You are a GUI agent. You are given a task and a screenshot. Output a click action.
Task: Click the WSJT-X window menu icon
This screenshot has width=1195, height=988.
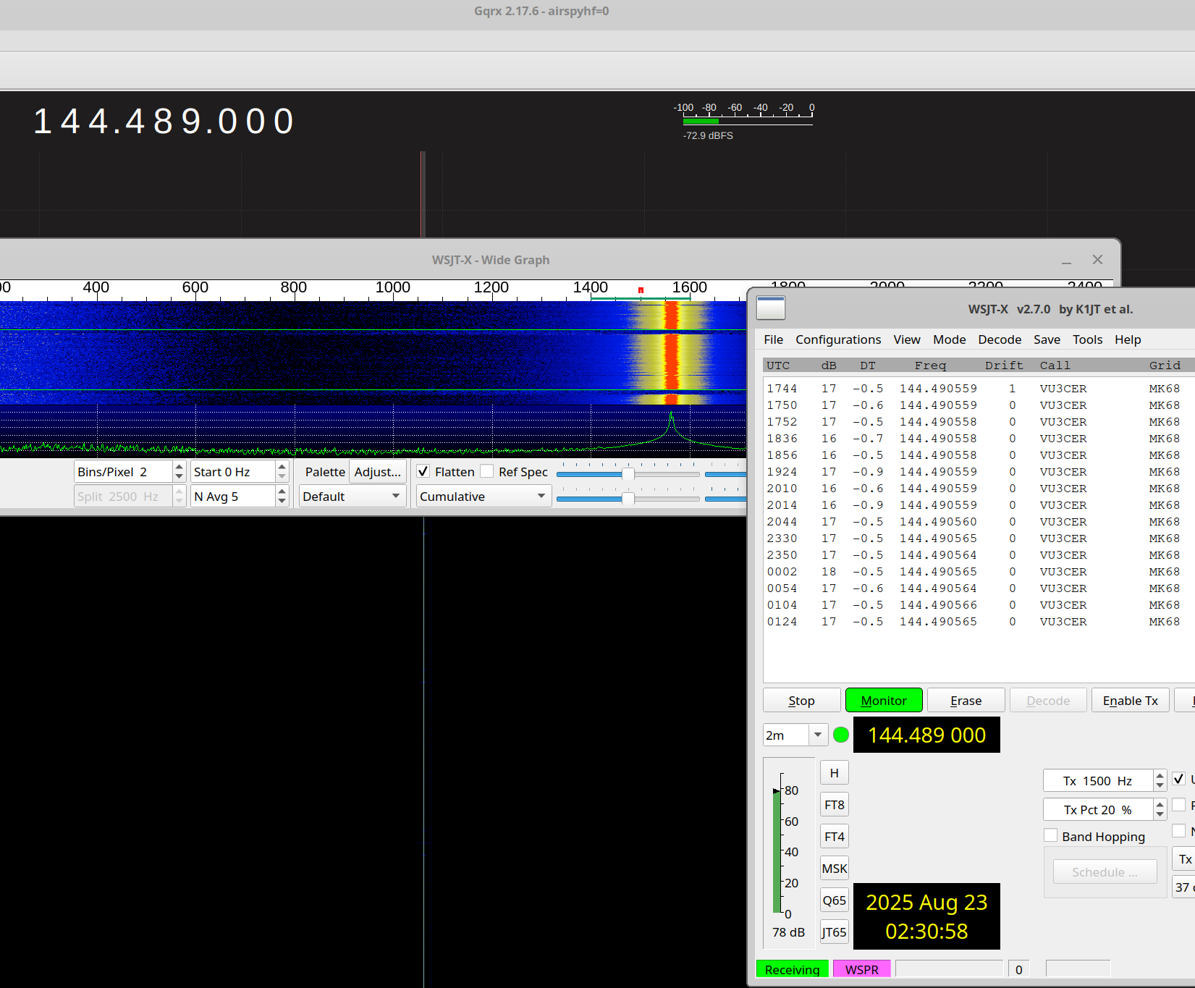coord(770,308)
